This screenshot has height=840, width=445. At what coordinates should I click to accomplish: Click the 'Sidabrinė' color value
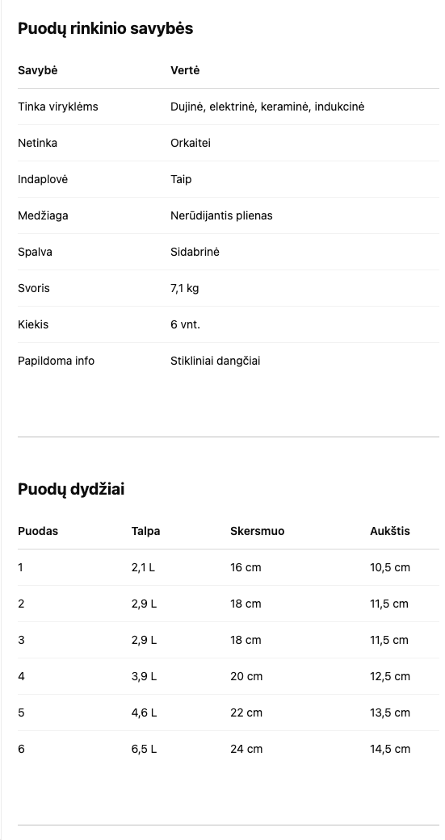pos(195,252)
